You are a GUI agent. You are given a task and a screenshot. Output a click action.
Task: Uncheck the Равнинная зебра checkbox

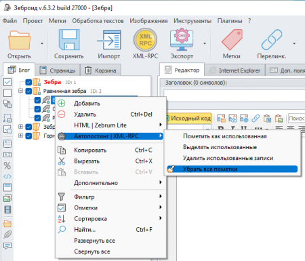[28, 91]
